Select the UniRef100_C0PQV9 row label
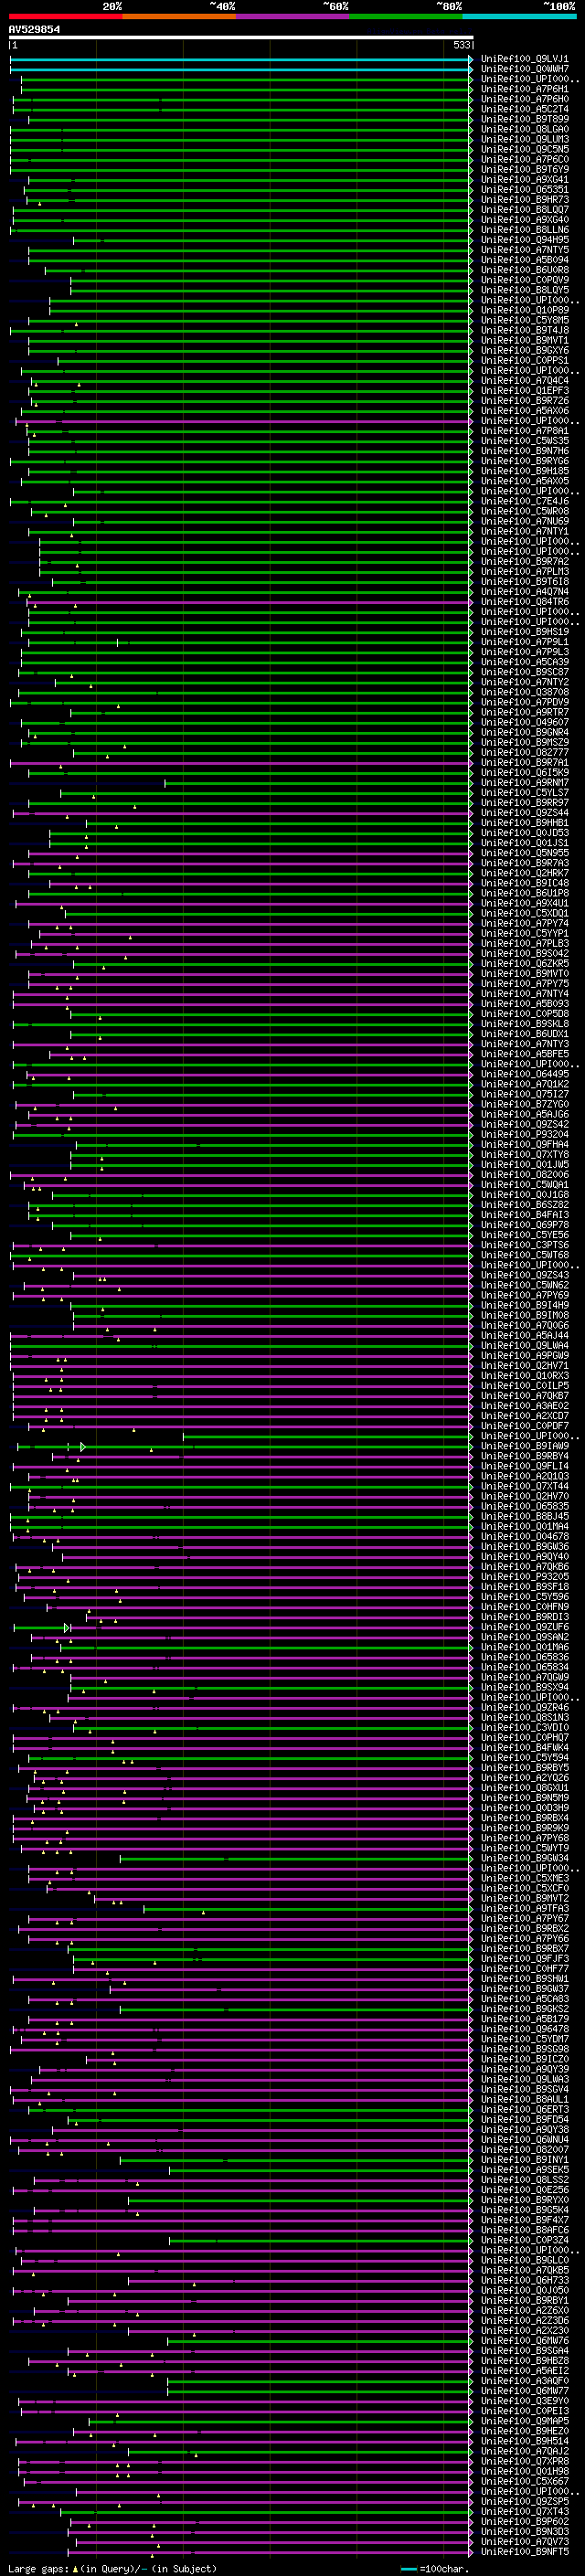Screen dimensions: 585x2576 pos(525,280)
